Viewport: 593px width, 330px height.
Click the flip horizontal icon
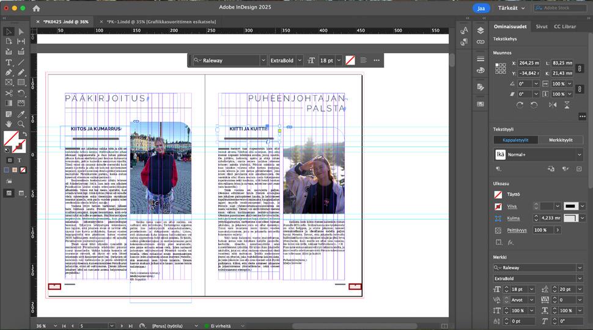553,105
